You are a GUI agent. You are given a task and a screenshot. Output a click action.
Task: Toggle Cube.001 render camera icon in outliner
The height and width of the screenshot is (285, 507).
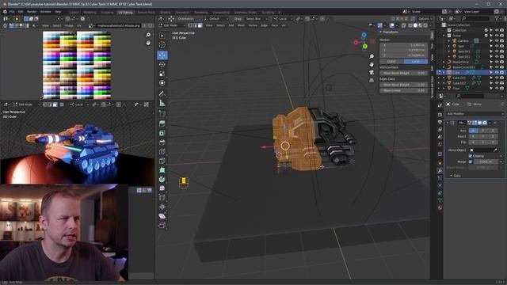(501, 78)
